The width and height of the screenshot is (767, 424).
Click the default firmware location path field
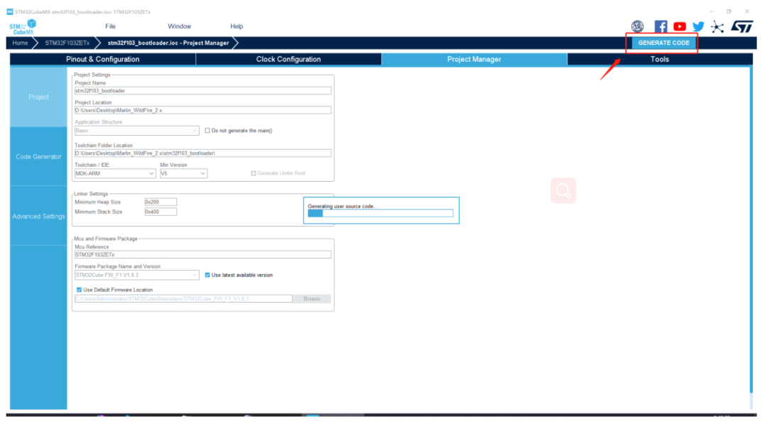[x=183, y=299]
